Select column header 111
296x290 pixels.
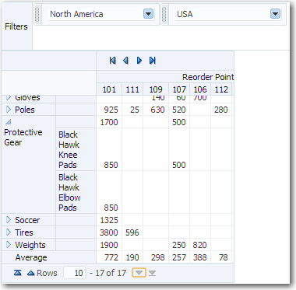click(x=132, y=89)
